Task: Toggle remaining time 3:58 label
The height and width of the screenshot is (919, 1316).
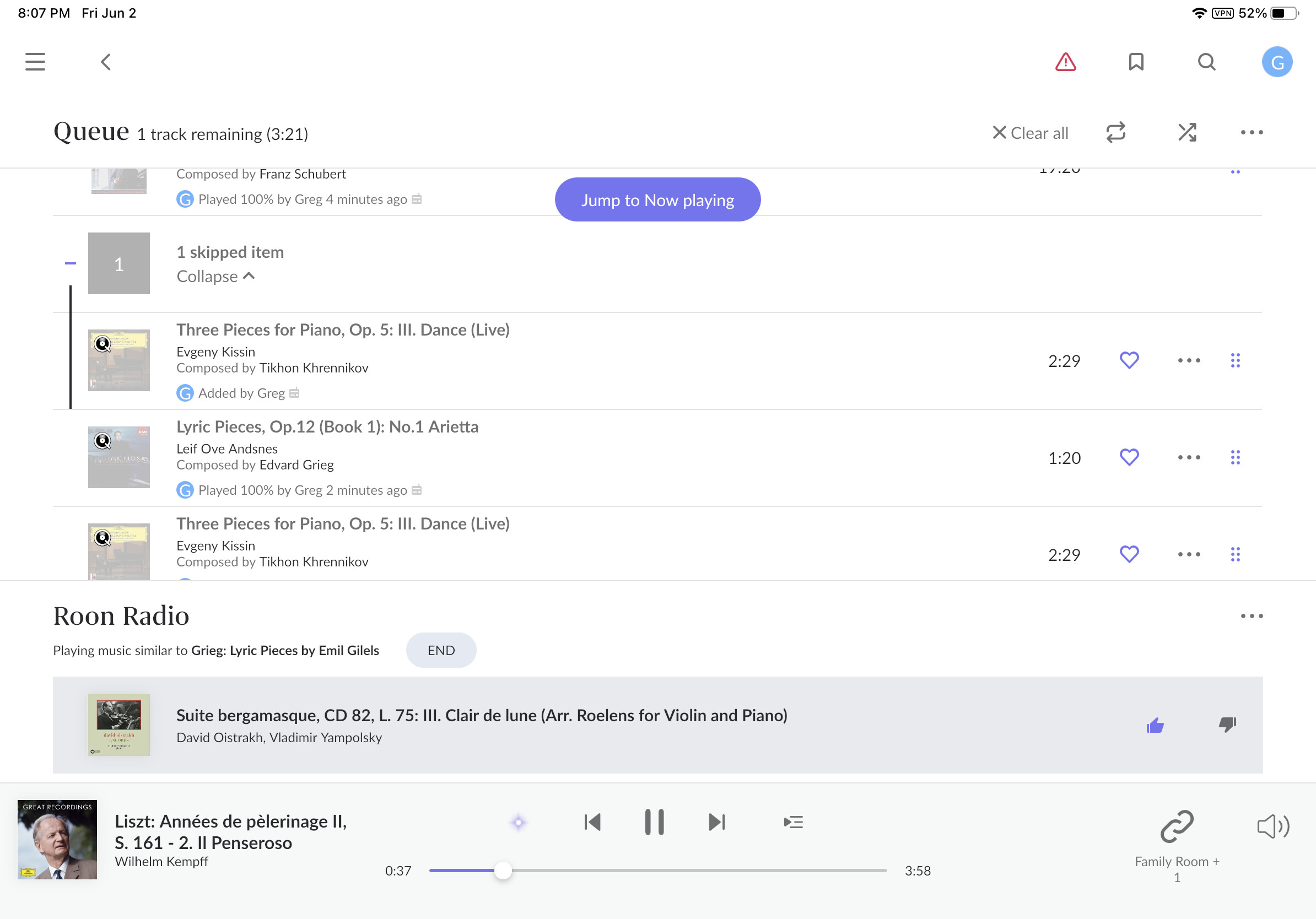Action: [x=918, y=871]
